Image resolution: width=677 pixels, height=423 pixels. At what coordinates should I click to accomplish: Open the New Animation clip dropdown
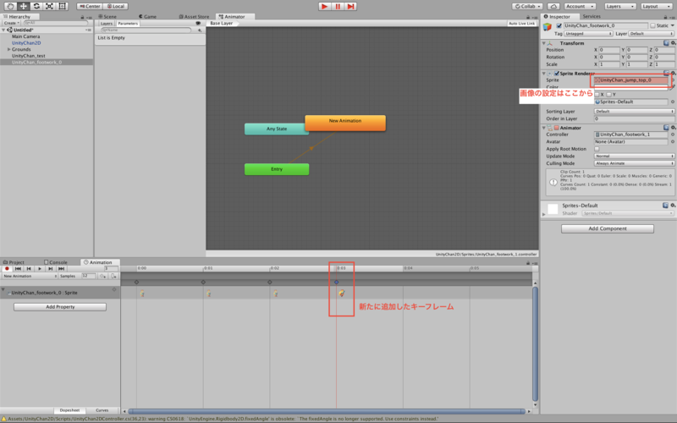[x=30, y=276]
